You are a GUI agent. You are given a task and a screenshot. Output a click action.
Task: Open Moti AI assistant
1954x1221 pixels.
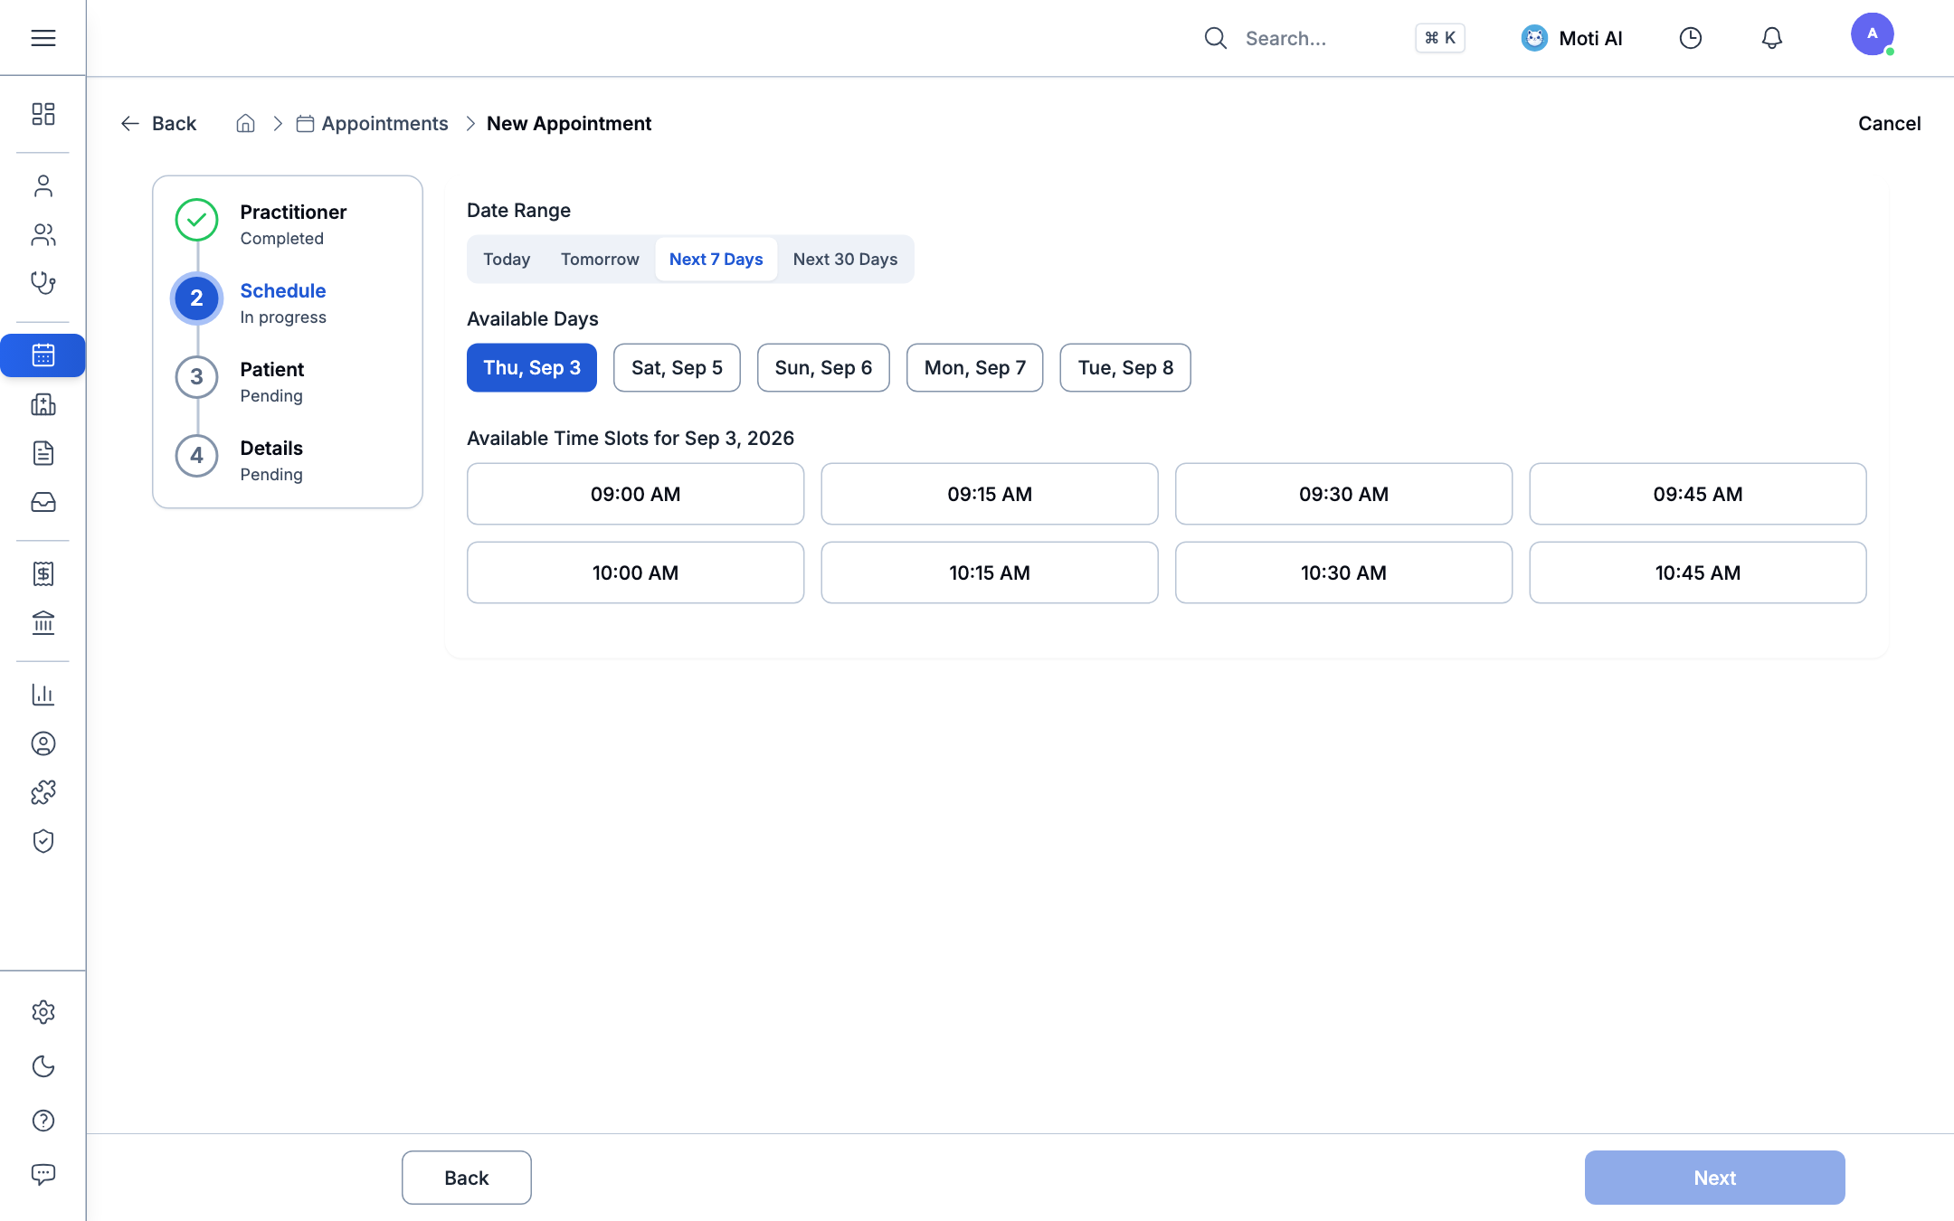pyautogui.click(x=1572, y=38)
